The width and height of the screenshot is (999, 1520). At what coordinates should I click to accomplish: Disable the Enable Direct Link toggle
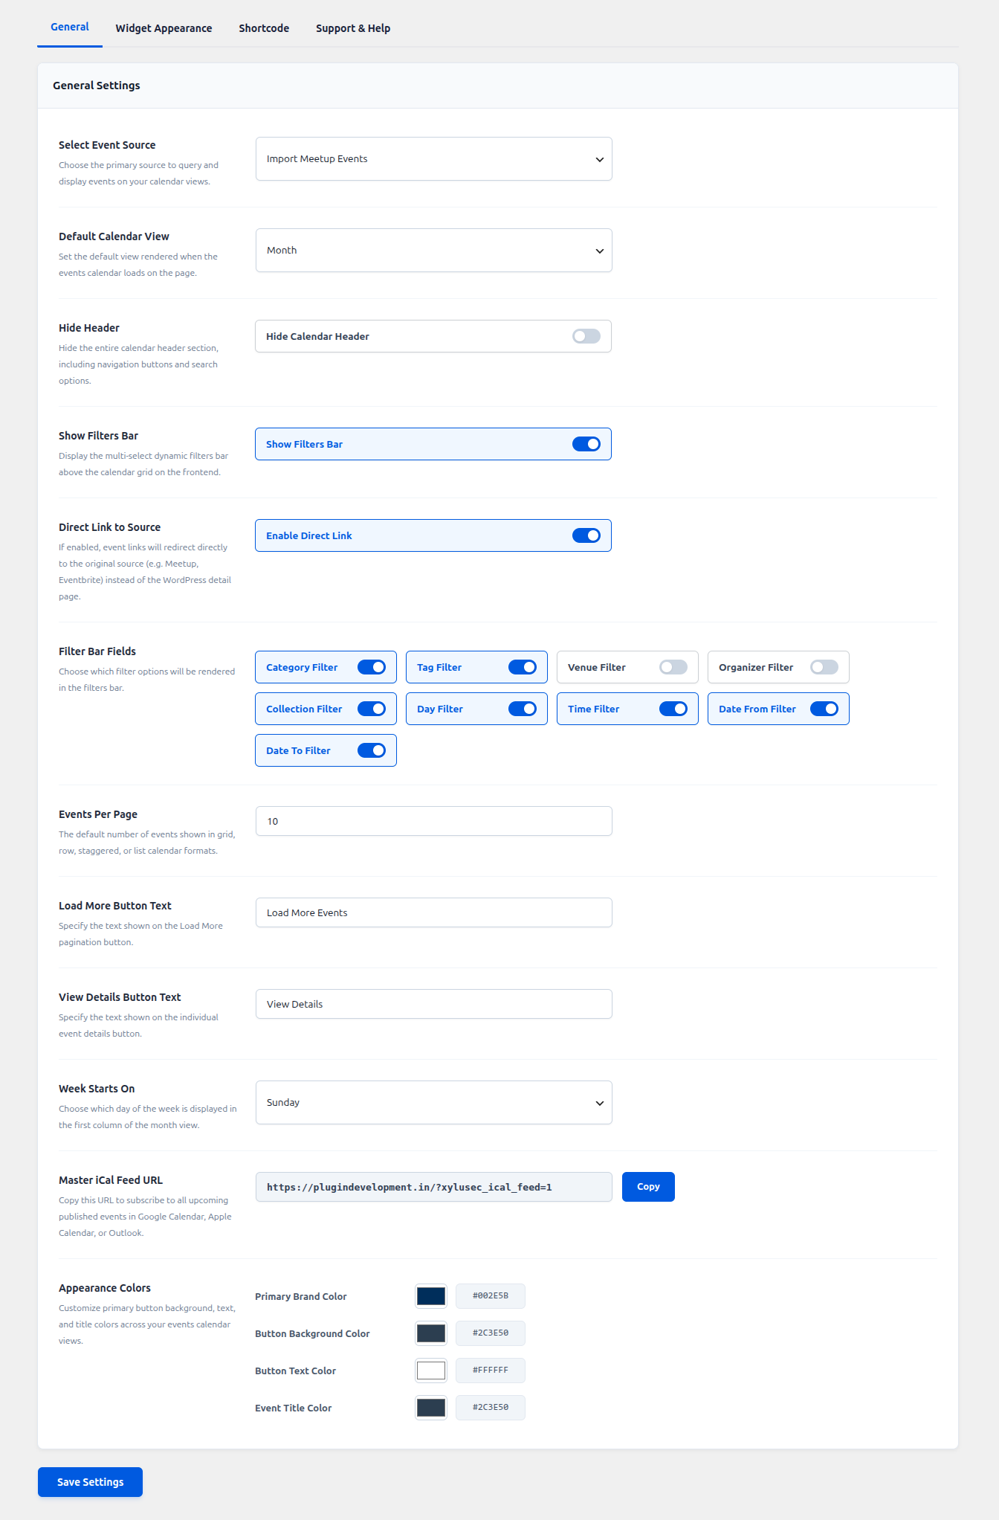tap(586, 535)
